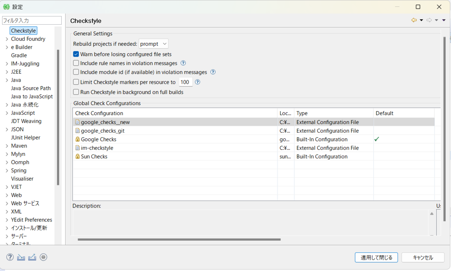Click help icon next to markers limit field

pyautogui.click(x=197, y=82)
